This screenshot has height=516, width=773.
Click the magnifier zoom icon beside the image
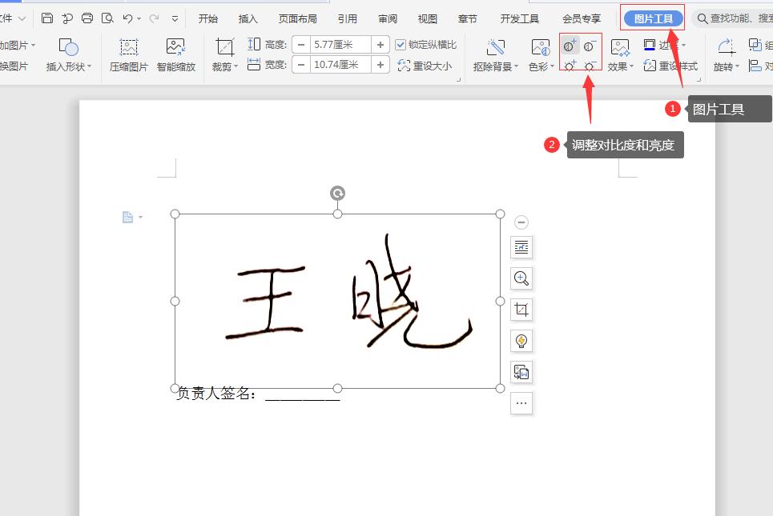point(521,278)
